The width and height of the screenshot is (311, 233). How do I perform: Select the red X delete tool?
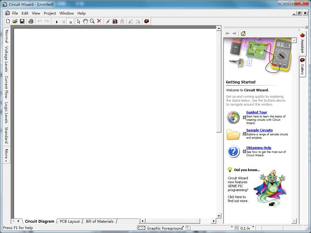[x=99, y=21]
